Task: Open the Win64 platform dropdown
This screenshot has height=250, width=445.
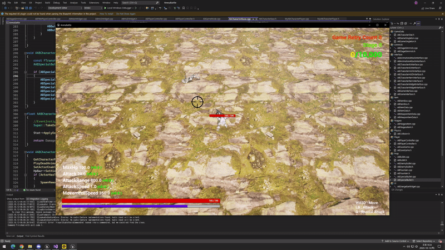Action: point(93,8)
